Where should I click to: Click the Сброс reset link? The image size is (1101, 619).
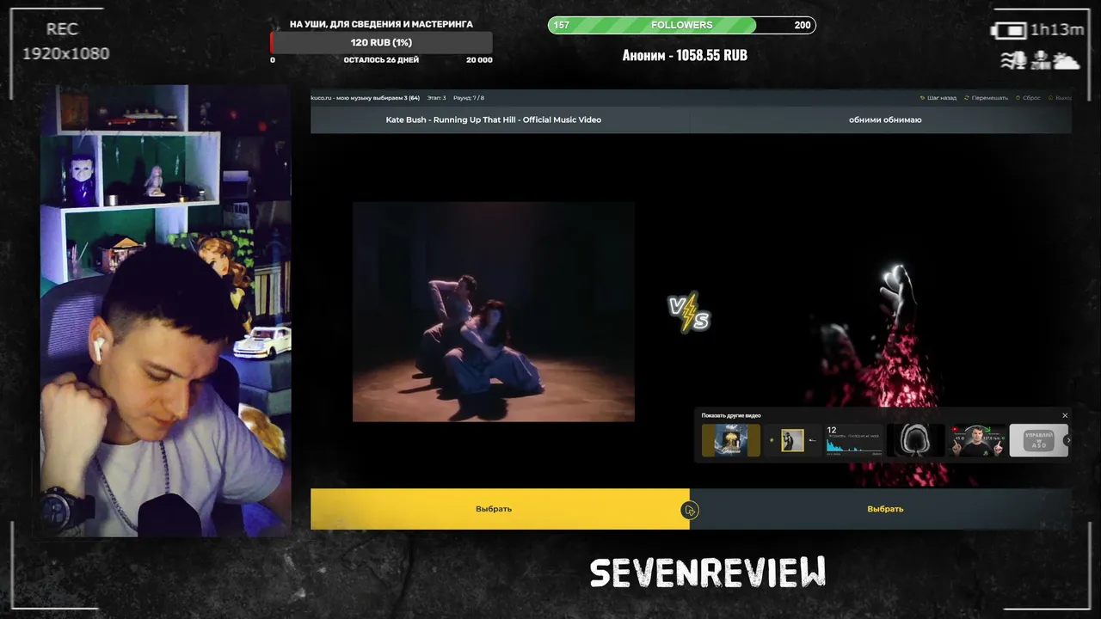1028,98
